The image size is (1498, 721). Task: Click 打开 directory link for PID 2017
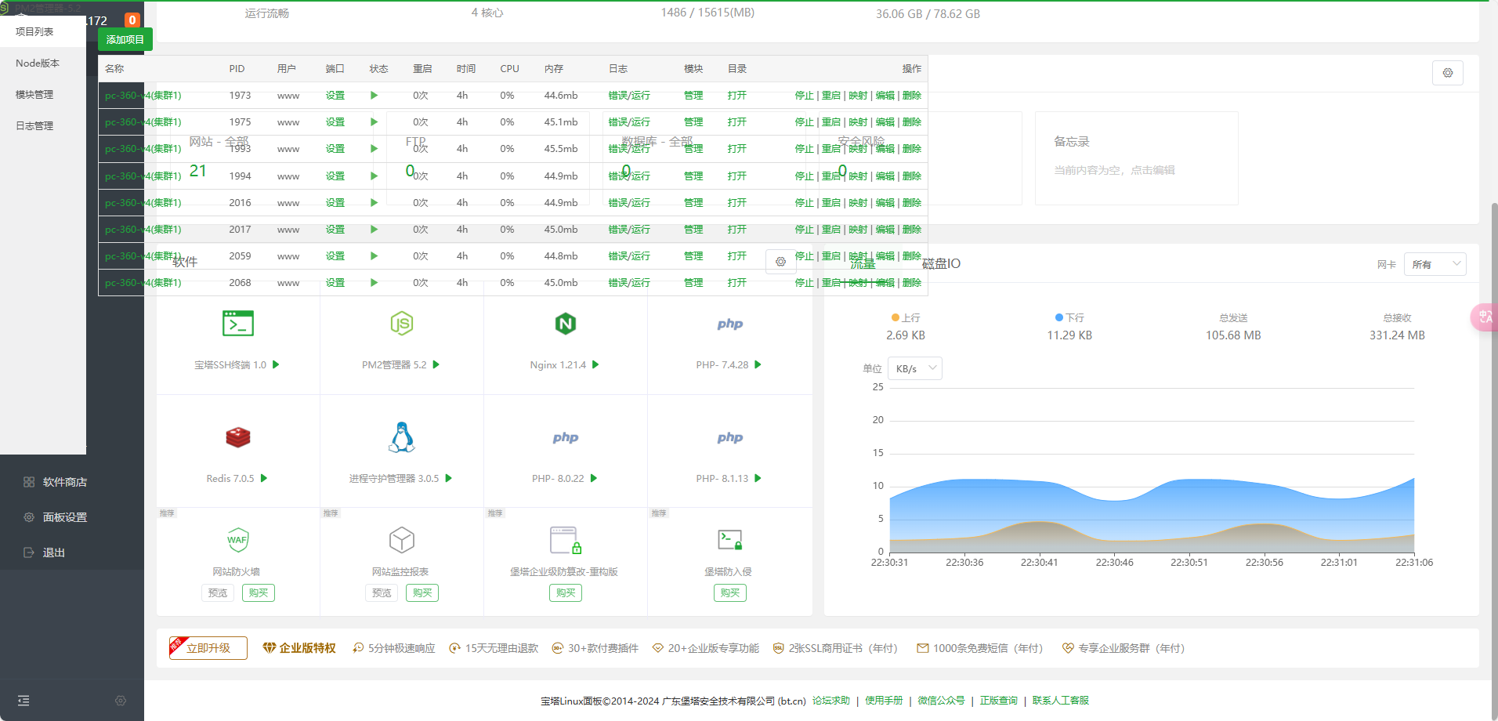click(x=736, y=230)
